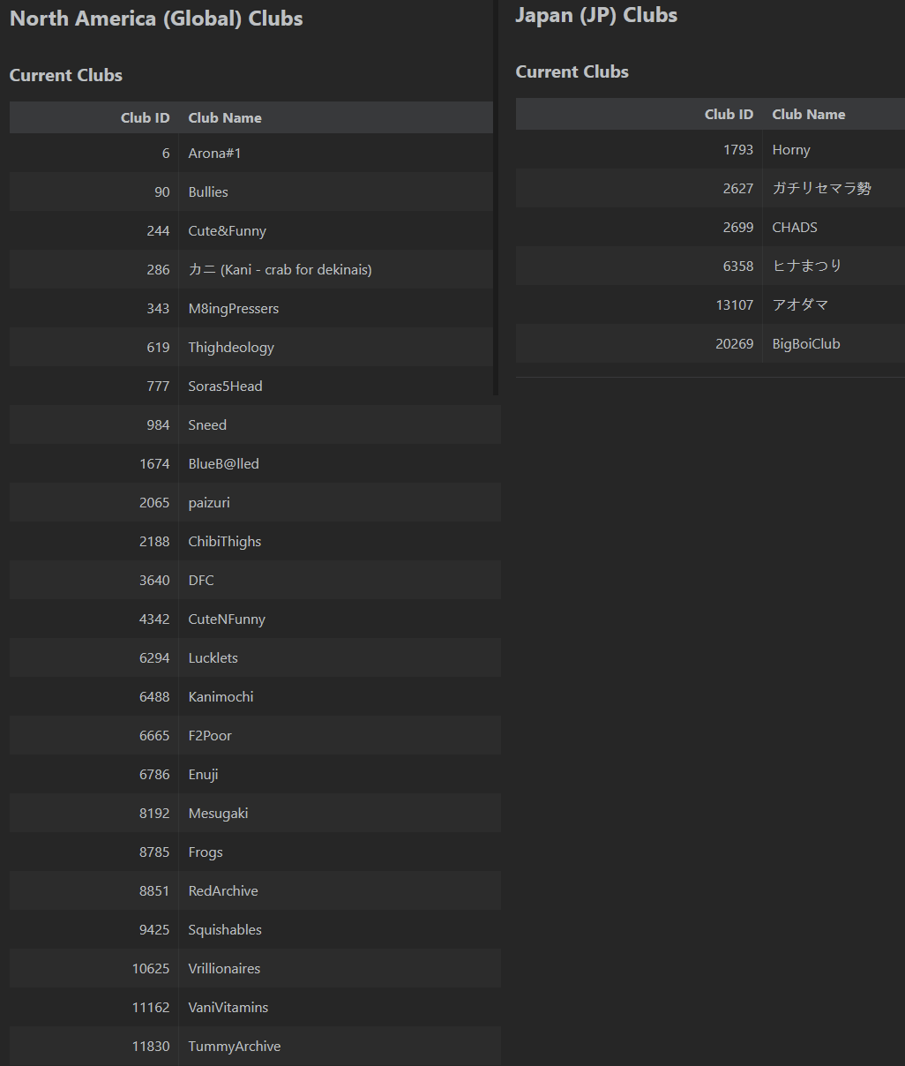Select club ID 90 cell
This screenshot has width=905, height=1066.
tap(94, 191)
